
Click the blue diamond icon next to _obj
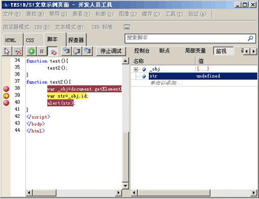tap(144, 69)
